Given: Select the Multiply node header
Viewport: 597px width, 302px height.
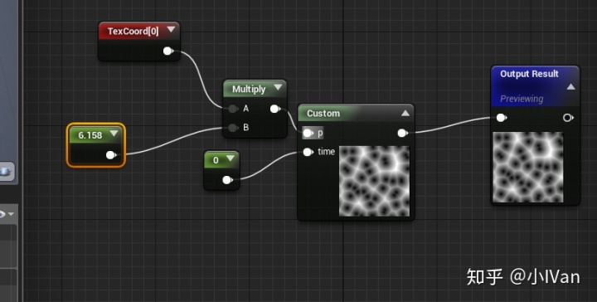Looking at the screenshot, I should tap(255, 89).
